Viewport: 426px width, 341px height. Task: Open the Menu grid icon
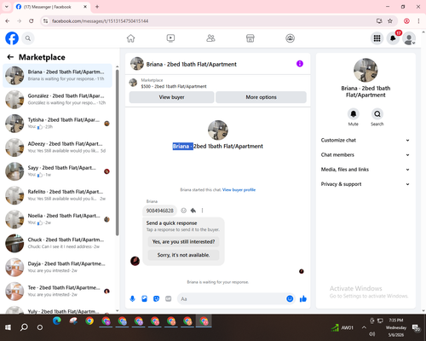tap(377, 38)
